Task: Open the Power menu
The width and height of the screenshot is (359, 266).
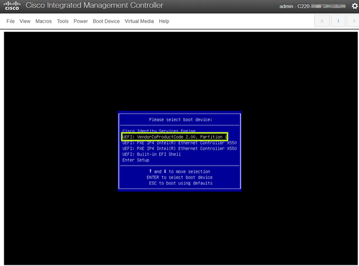Action: tap(81, 22)
